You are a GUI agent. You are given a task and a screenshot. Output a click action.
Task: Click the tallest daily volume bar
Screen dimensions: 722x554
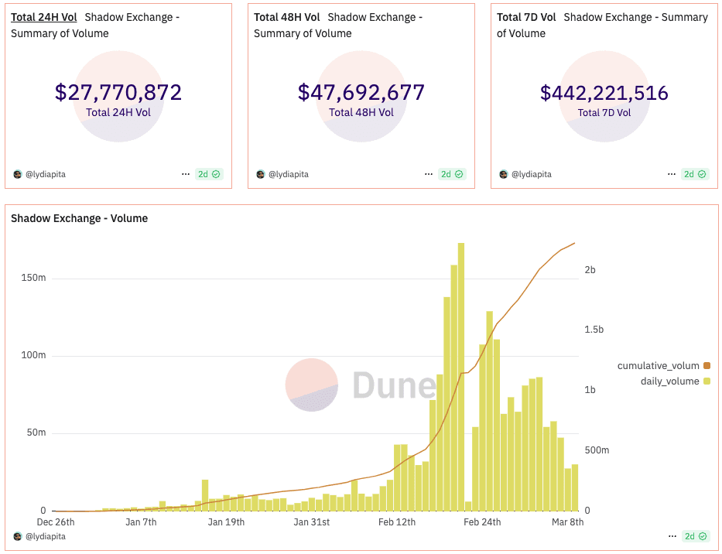tap(461, 377)
